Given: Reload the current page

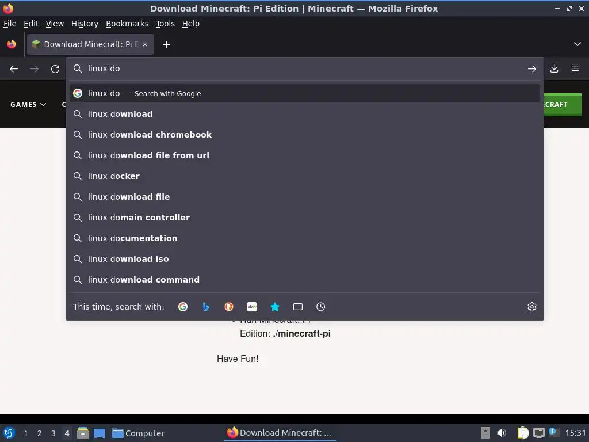Looking at the screenshot, I should pyautogui.click(x=55, y=69).
